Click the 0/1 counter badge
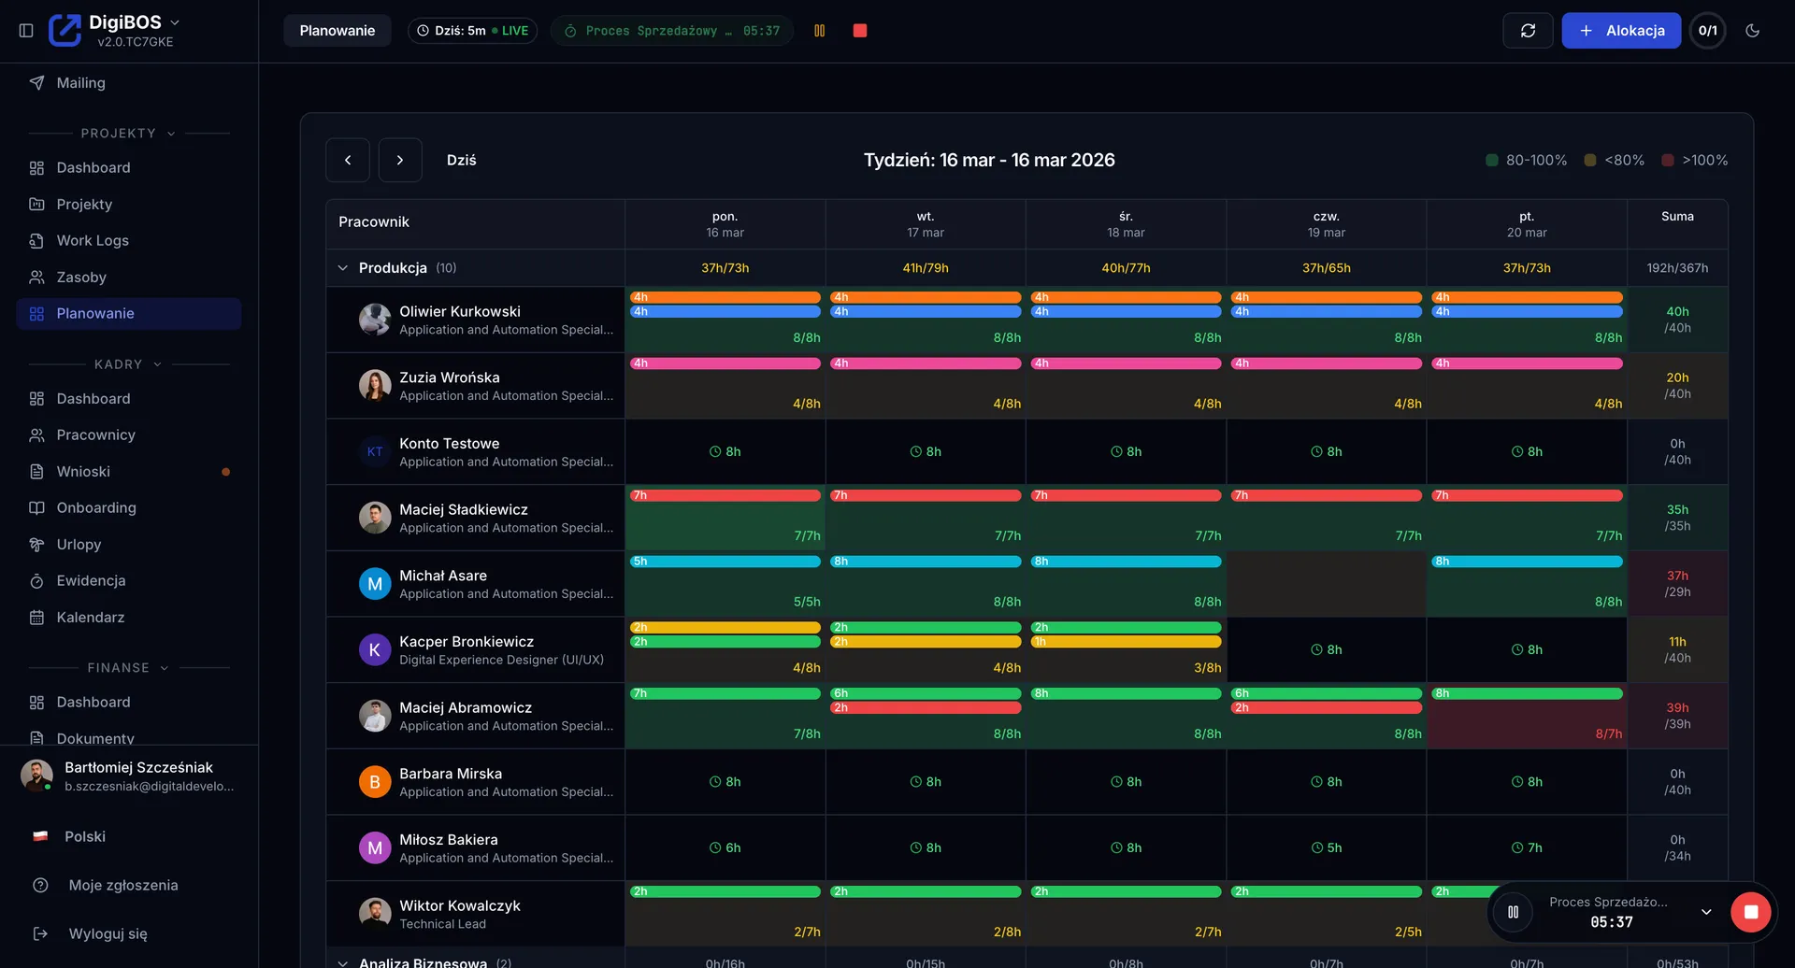 pos(1708,31)
